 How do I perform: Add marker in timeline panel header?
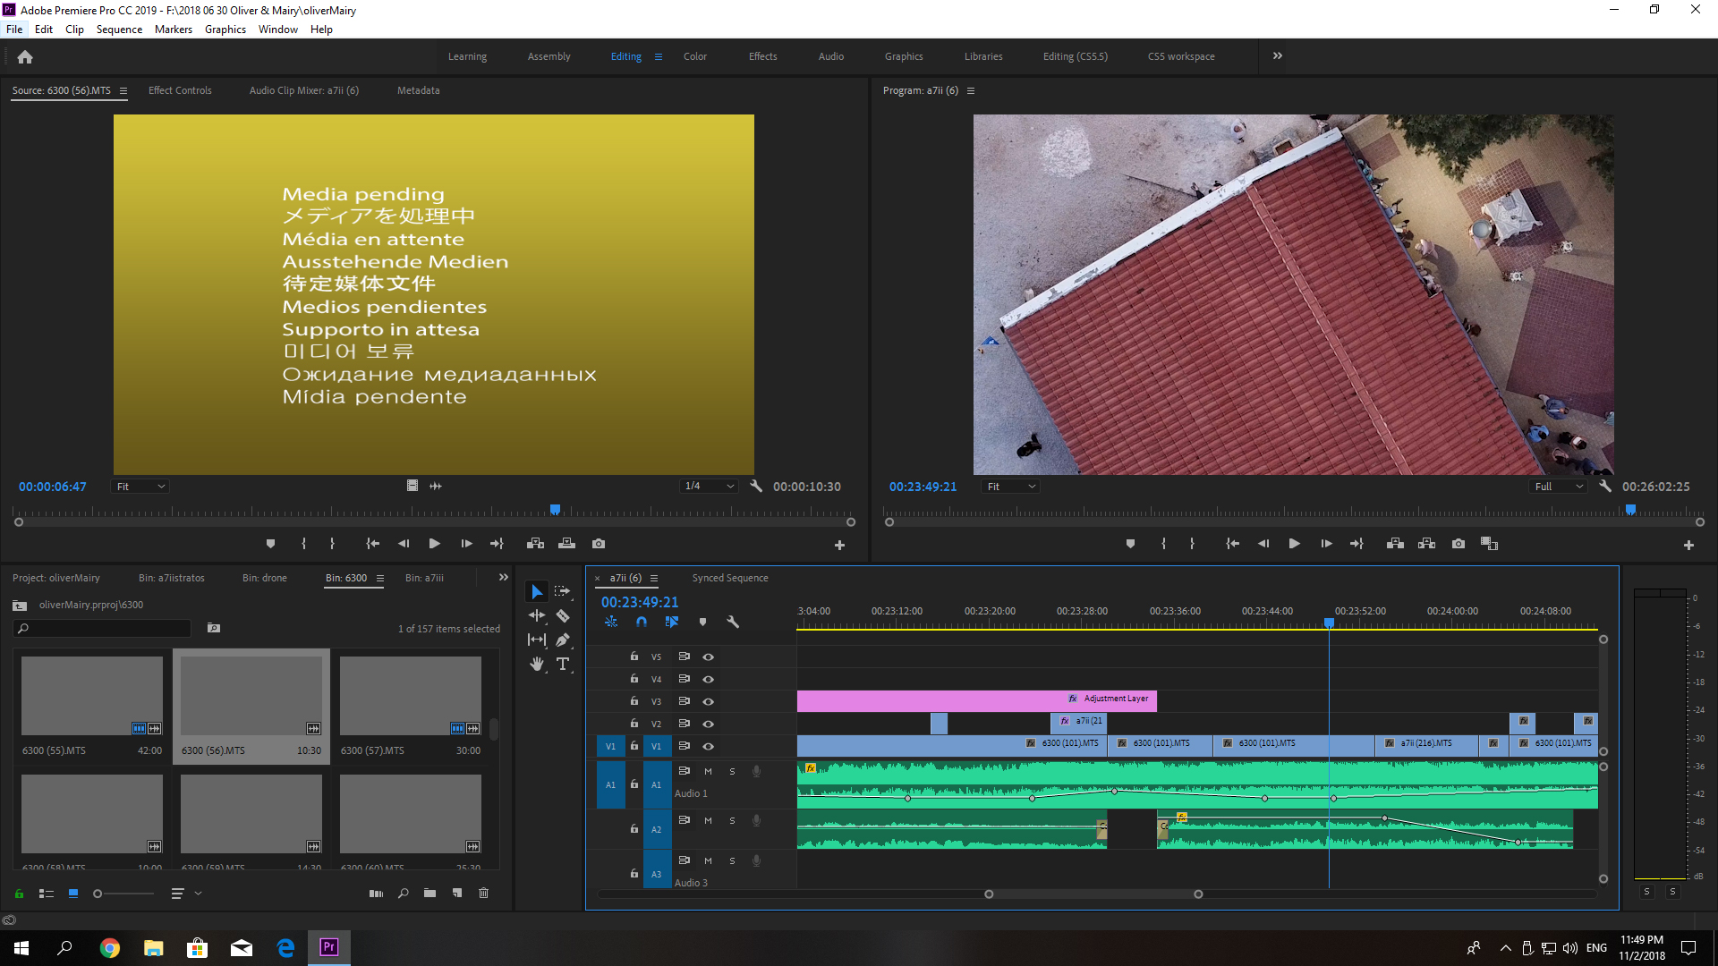pos(702,622)
